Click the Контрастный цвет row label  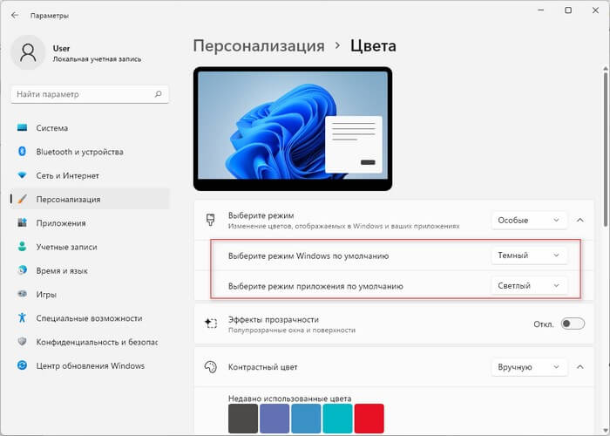262,367
